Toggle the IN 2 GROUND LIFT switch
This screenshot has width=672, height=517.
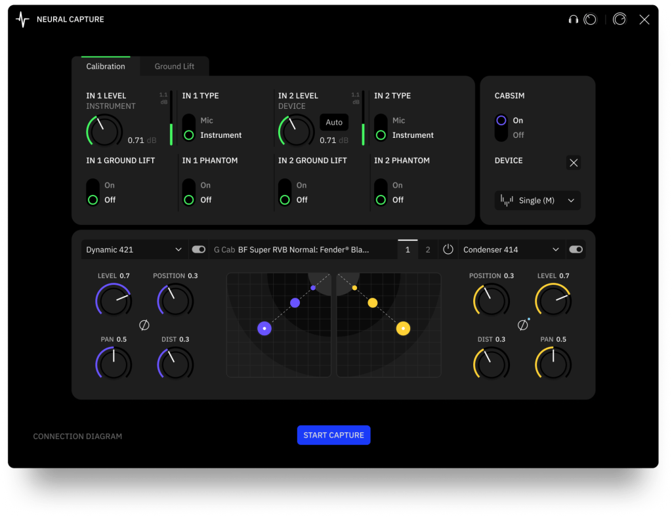(285, 193)
